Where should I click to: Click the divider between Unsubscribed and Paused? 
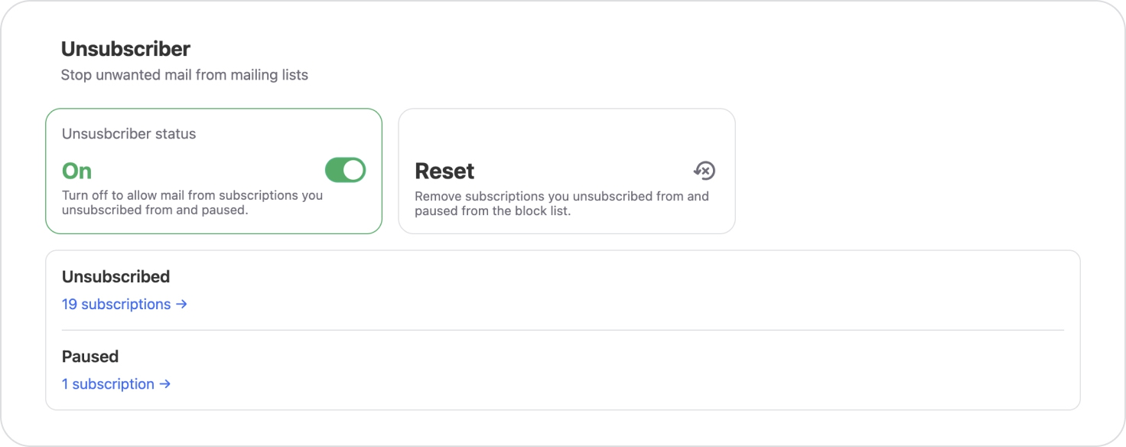pyautogui.click(x=562, y=330)
